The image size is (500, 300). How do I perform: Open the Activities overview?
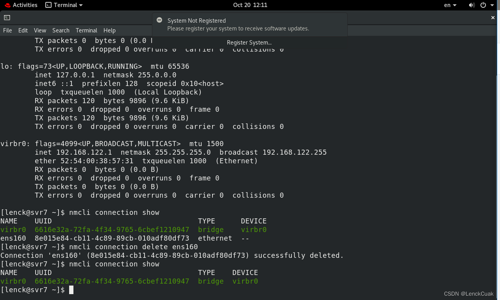point(21,5)
